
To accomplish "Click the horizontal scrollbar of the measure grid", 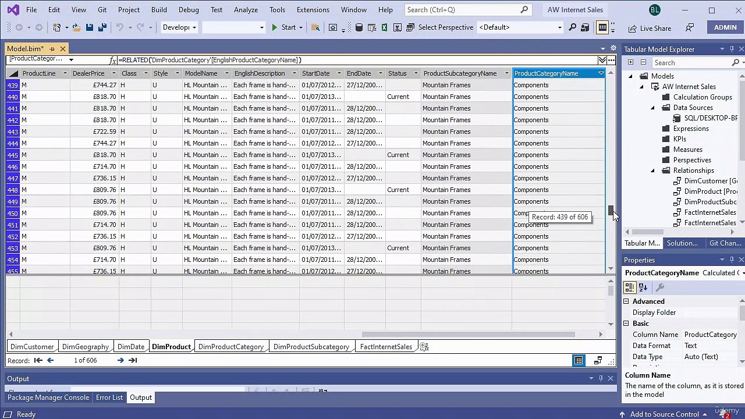I will (468, 334).
